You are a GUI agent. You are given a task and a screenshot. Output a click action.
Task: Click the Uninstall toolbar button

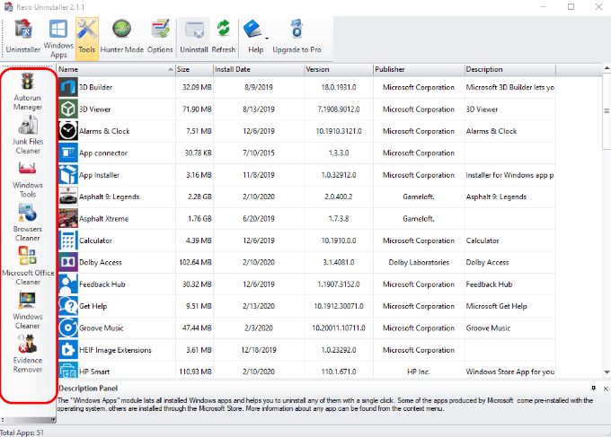click(x=194, y=37)
